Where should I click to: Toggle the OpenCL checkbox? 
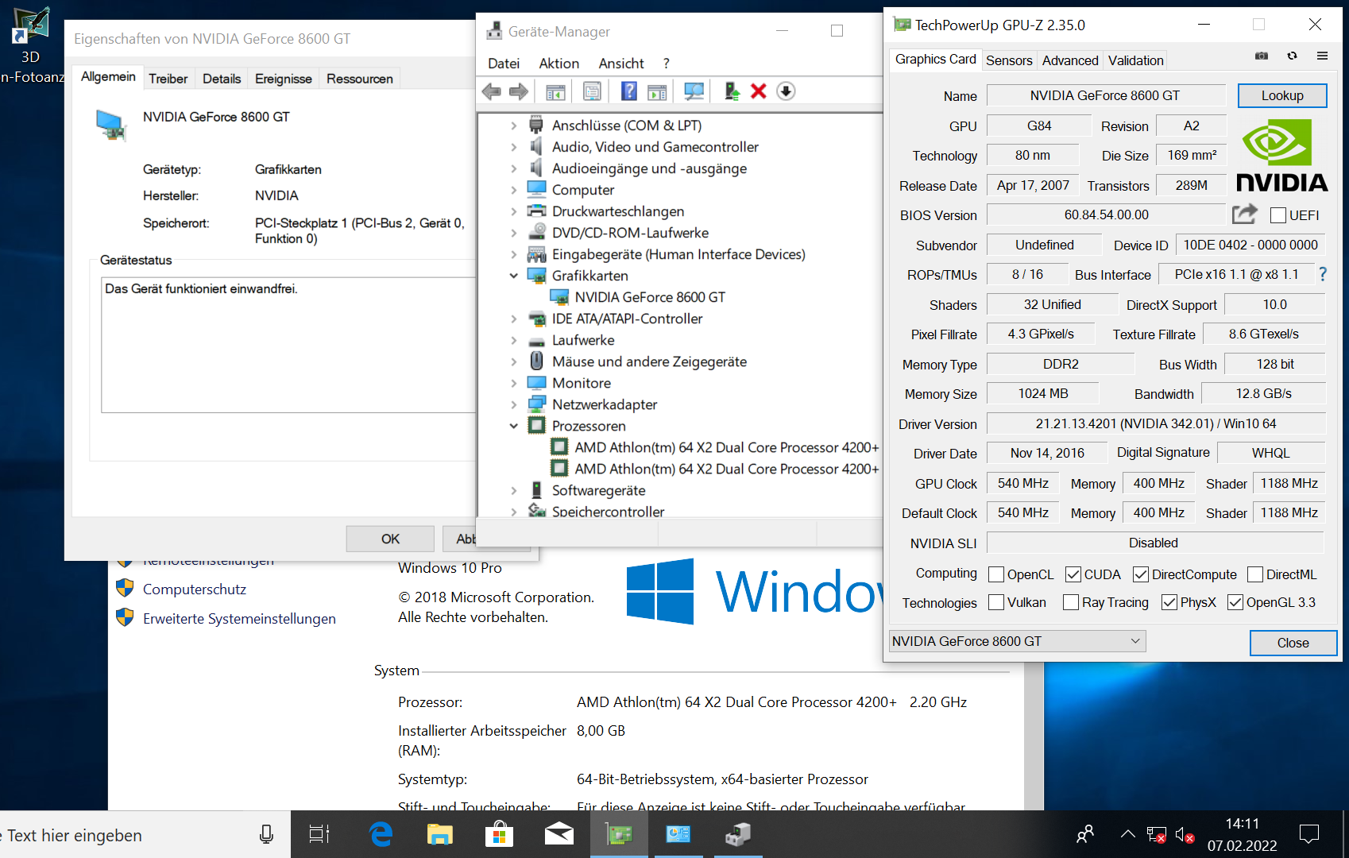point(996,574)
